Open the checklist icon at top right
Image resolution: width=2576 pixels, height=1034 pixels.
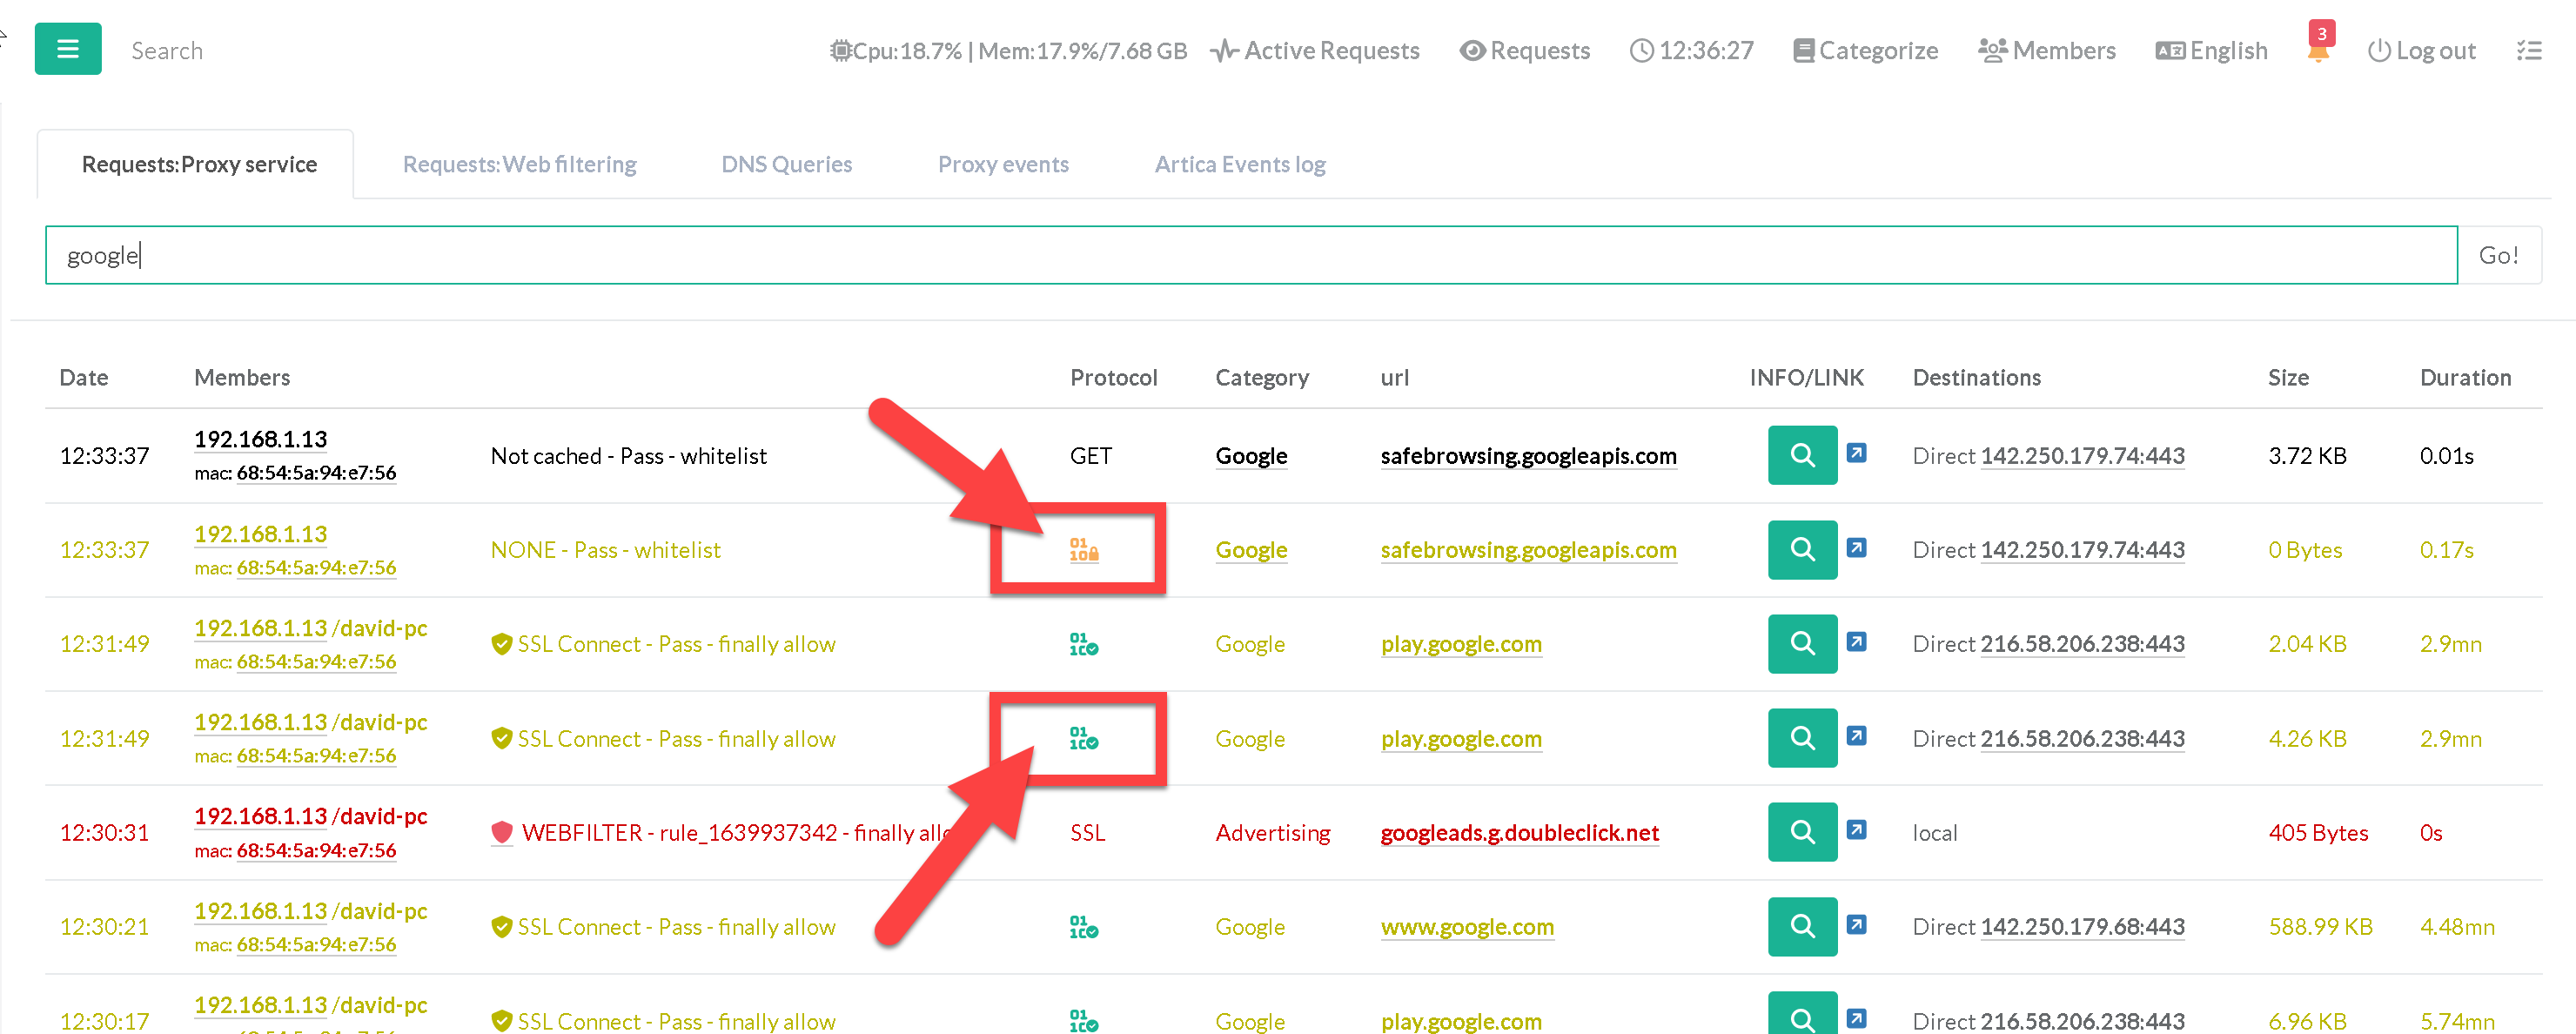click(x=2528, y=50)
